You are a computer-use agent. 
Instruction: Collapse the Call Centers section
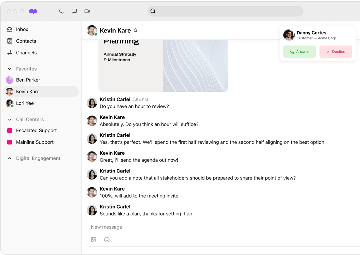tap(10, 119)
